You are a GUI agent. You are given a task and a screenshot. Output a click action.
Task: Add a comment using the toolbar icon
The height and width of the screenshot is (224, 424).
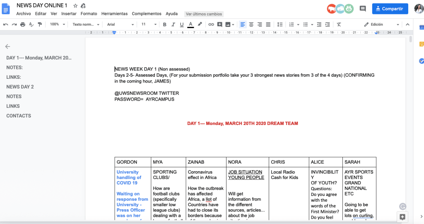pyautogui.click(x=219, y=24)
